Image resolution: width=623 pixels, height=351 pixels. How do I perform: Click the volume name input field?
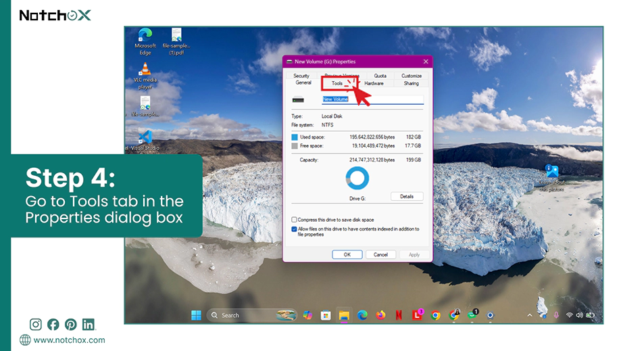[373, 99]
